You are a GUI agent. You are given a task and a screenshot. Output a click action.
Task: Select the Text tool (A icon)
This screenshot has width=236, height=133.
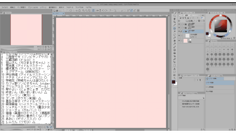click(174, 69)
